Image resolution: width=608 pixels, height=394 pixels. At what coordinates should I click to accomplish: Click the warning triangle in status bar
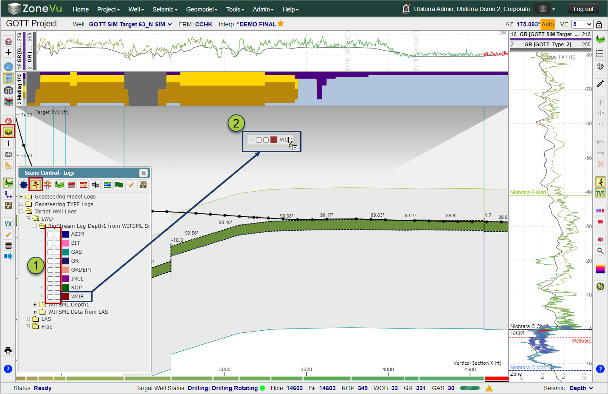489,388
